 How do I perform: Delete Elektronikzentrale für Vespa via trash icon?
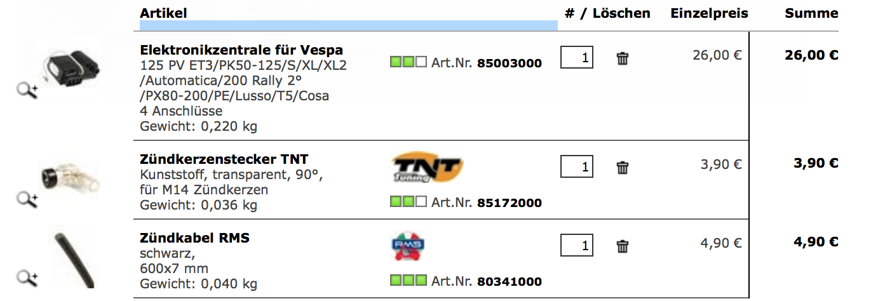pyautogui.click(x=623, y=58)
